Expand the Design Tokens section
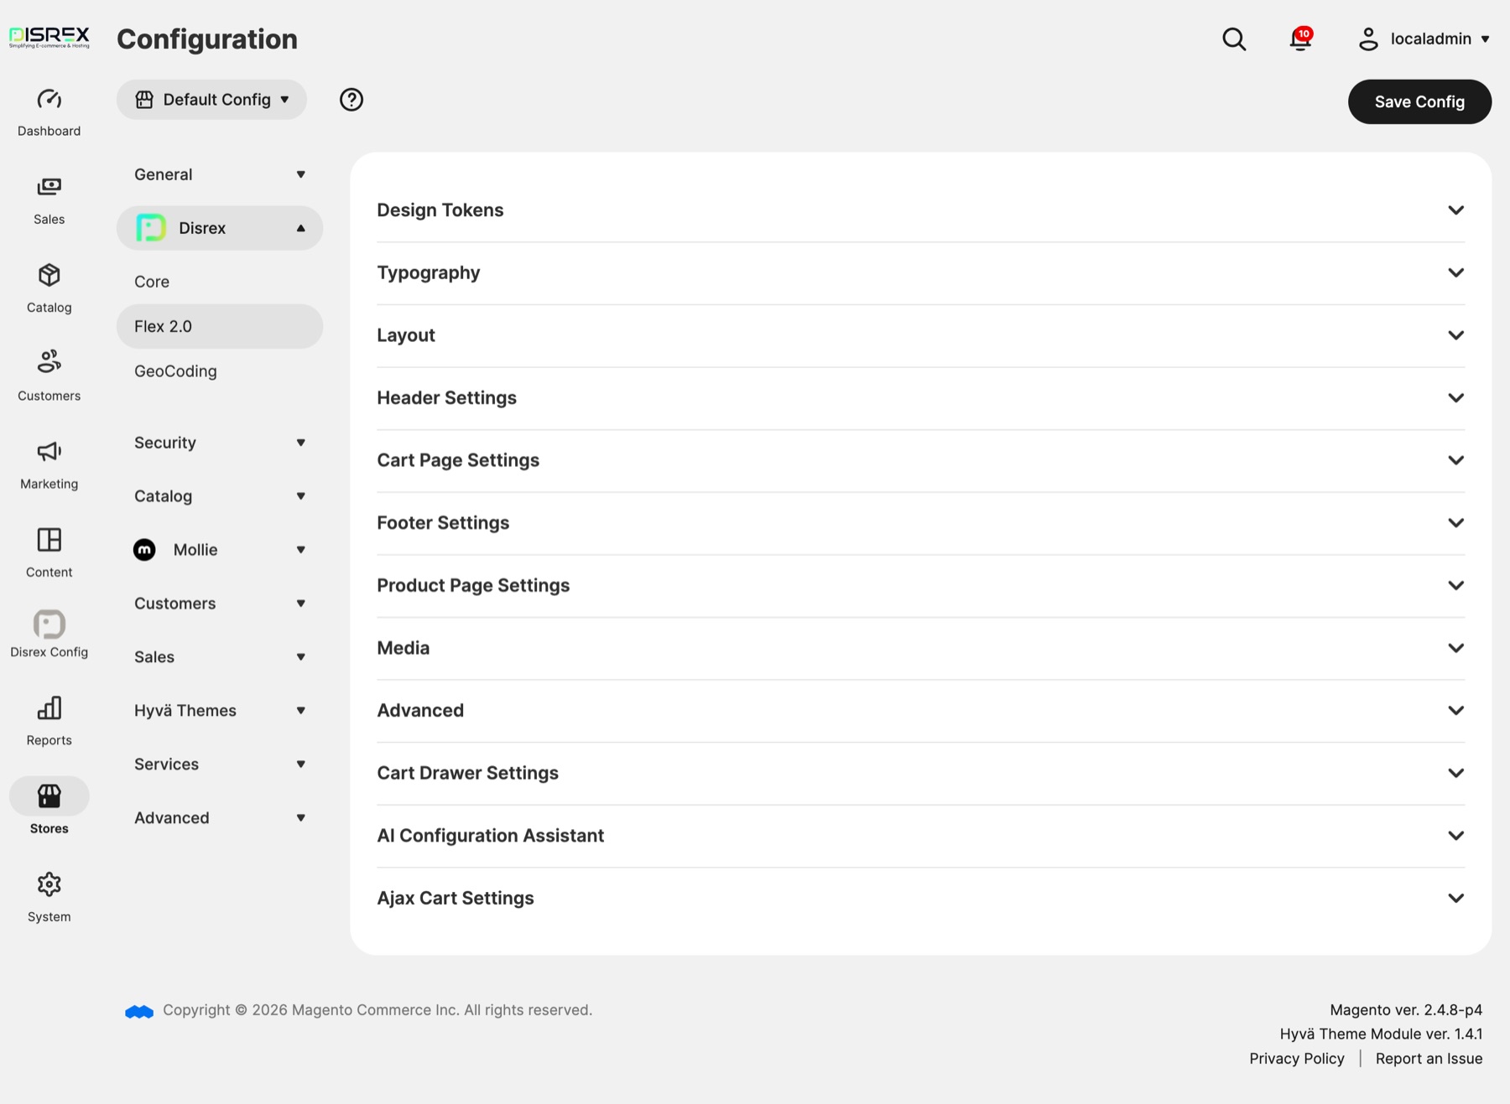 point(920,210)
